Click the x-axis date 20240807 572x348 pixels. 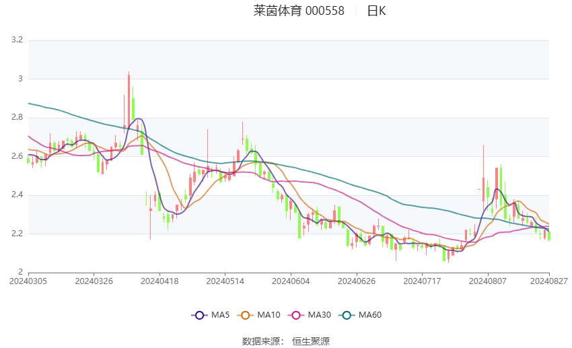tap(488, 281)
